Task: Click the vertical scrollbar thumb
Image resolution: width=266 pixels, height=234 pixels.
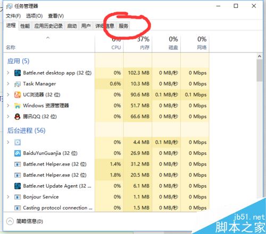Action: tap(260, 71)
